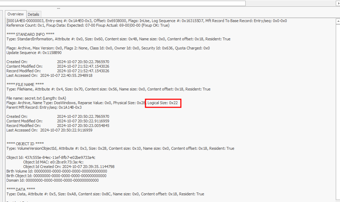Viewport: 340px width, 202px height.
Task: Click the line starting with '[0001A4E0-00000003, Entry-seq #'
Action: point(147,21)
